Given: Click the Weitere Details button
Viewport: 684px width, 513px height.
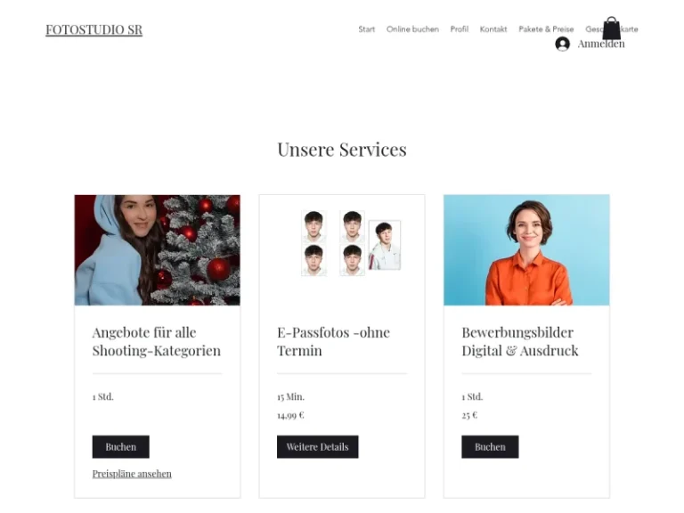Looking at the screenshot, I should [318, 447].
